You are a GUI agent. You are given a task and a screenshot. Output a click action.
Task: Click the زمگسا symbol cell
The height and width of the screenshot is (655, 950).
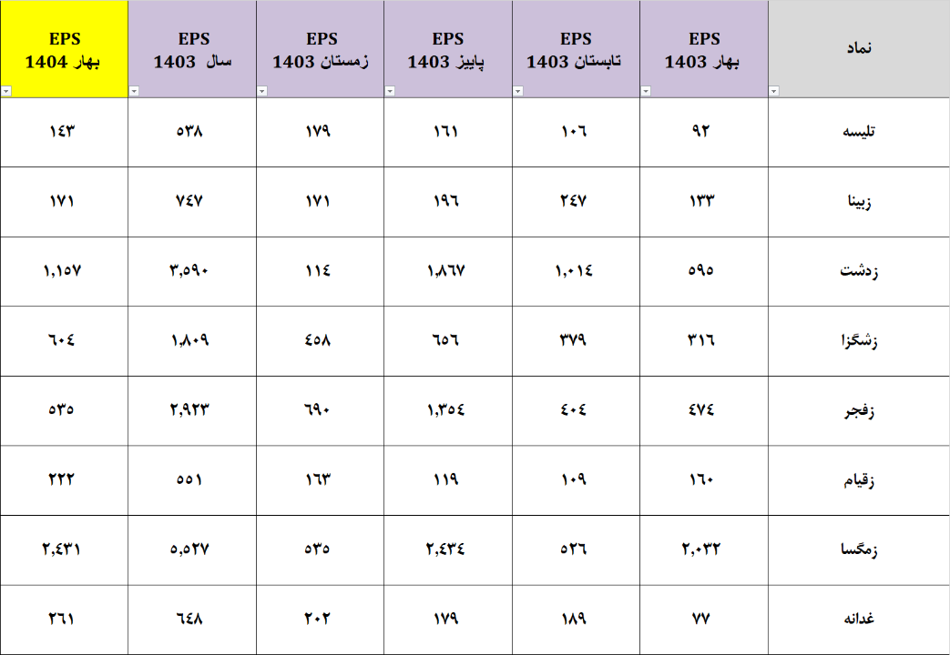point(859,549)
